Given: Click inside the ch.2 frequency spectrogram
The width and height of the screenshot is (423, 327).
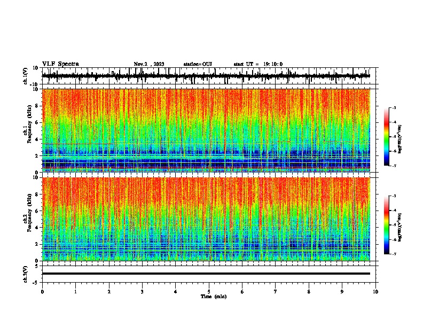Looking at the screenshot, I should click(206, 219).
